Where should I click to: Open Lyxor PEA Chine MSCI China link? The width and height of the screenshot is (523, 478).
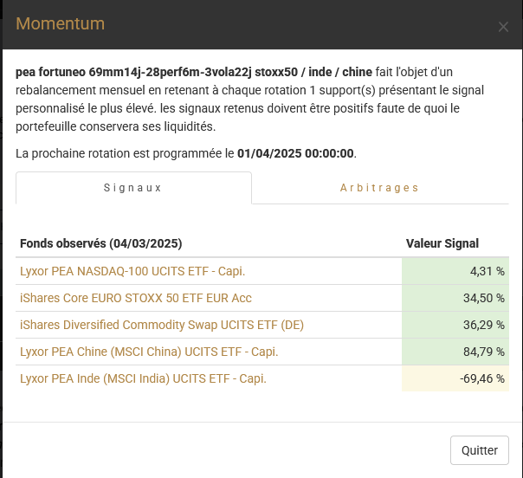point(149,352)
